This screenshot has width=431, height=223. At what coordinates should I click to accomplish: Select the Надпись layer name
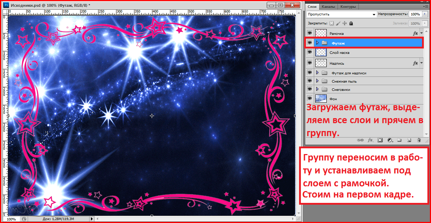pos(336,64)
